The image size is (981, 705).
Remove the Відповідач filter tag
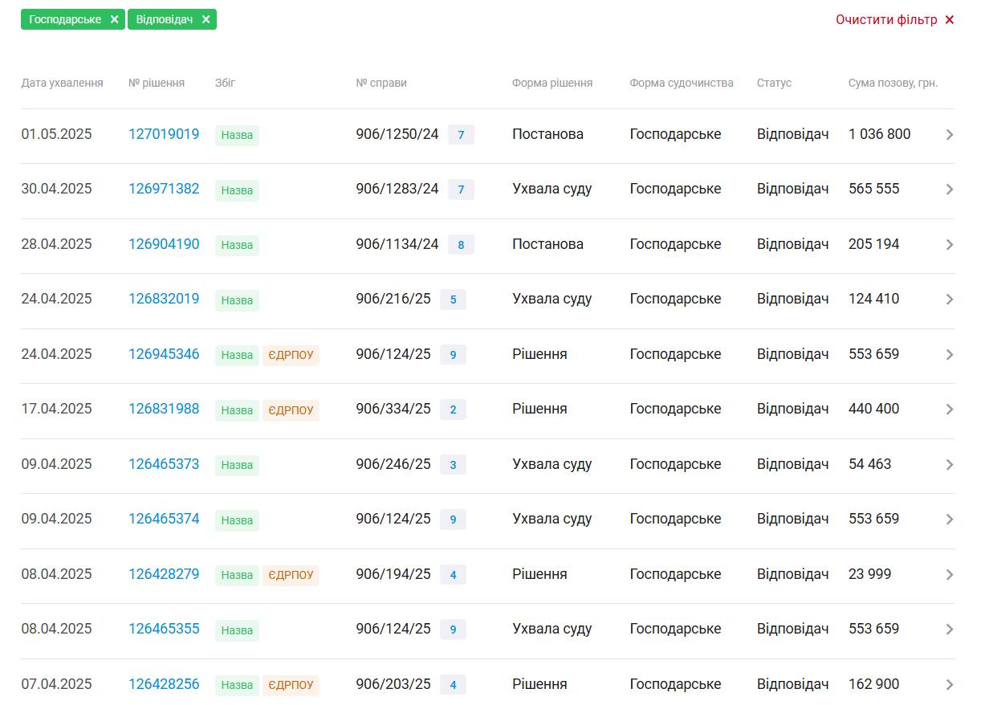[206, 19]
